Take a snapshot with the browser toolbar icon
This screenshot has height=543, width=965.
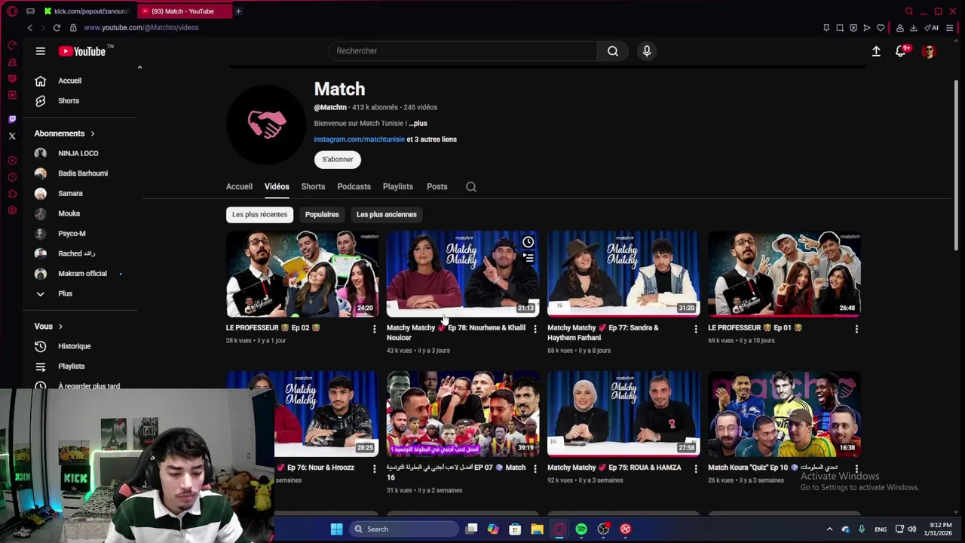pyautogui.click(x=840, y=28)
